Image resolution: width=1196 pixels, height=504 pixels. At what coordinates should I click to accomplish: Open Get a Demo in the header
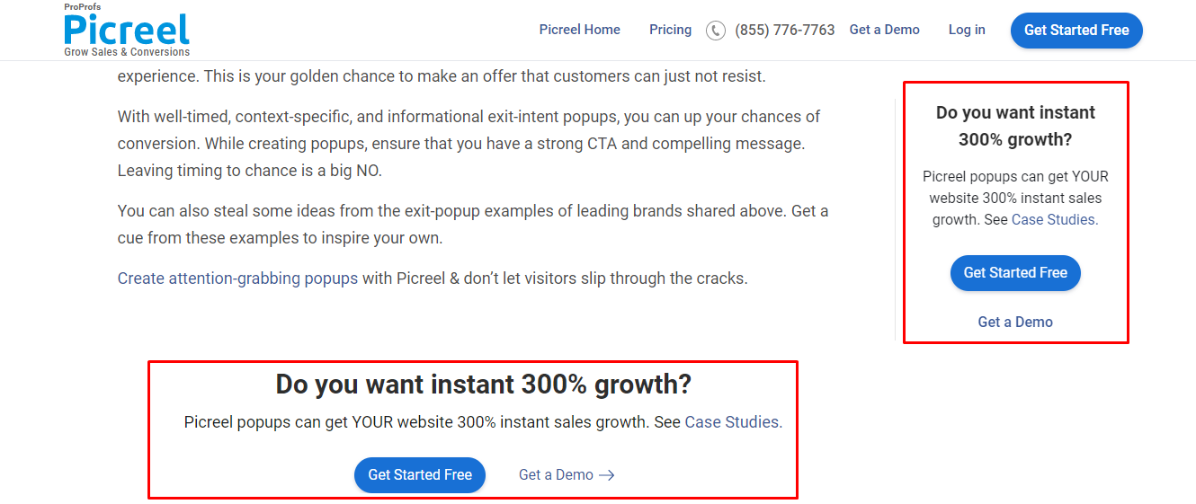(x=884, y=30)
